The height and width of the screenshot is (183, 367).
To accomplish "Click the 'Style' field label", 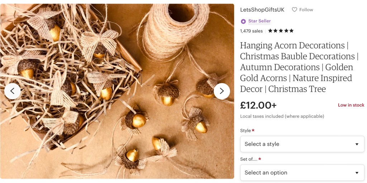I will pos(246,131).
